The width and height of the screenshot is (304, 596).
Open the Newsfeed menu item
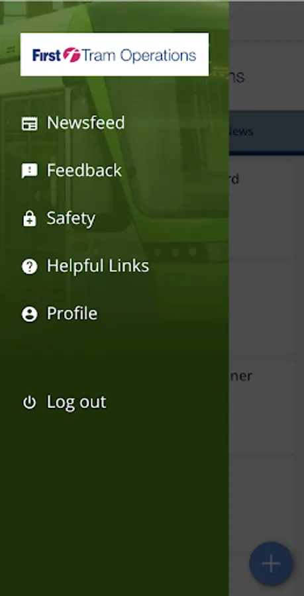click(x=73, y=123)
